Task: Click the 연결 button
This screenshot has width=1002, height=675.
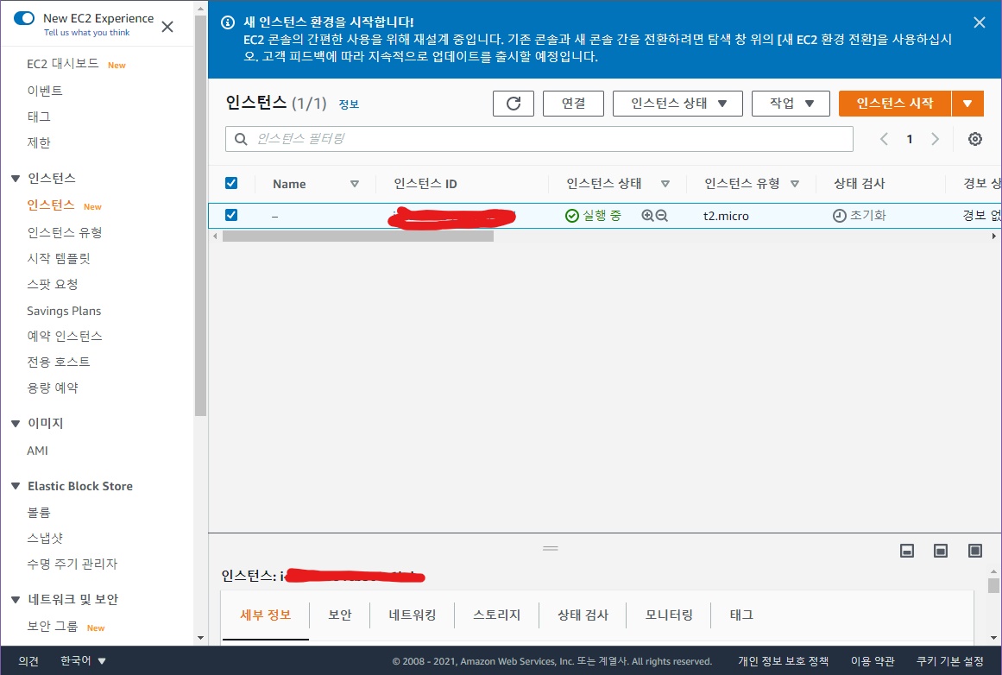Action: (x=573, y=104)
